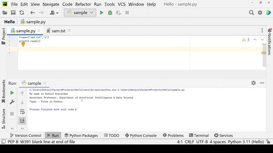Open the Edit menu
Image resolution: width=273 pixels, height=153 pixels.
tap(24, 4)
